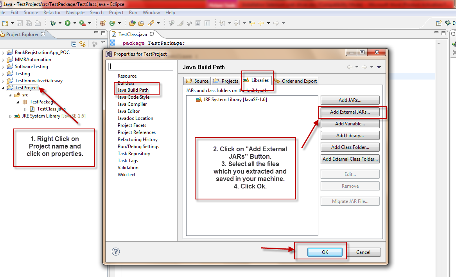Image resolution: width=456 pixels, height=277 pixels.
Task: Select Run/Debug Settings in properties list
Action: (138, 147)
